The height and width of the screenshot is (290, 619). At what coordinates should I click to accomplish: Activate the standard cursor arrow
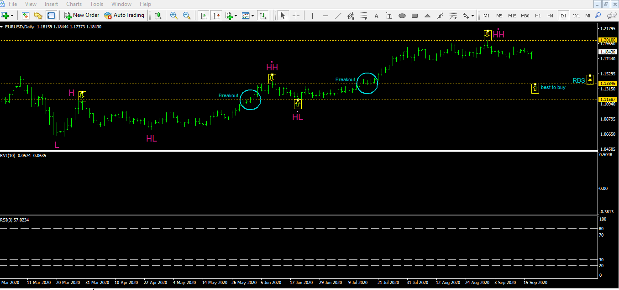283,16
